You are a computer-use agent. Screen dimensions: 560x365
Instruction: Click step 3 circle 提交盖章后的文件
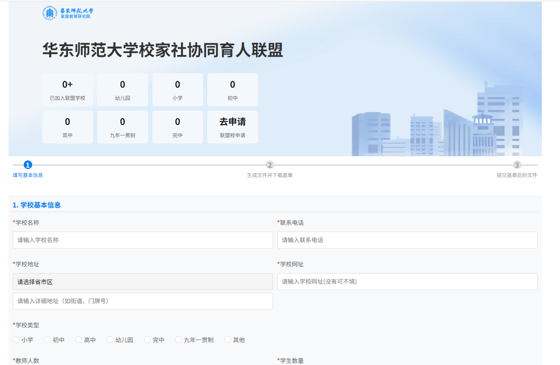coord(517,165)
